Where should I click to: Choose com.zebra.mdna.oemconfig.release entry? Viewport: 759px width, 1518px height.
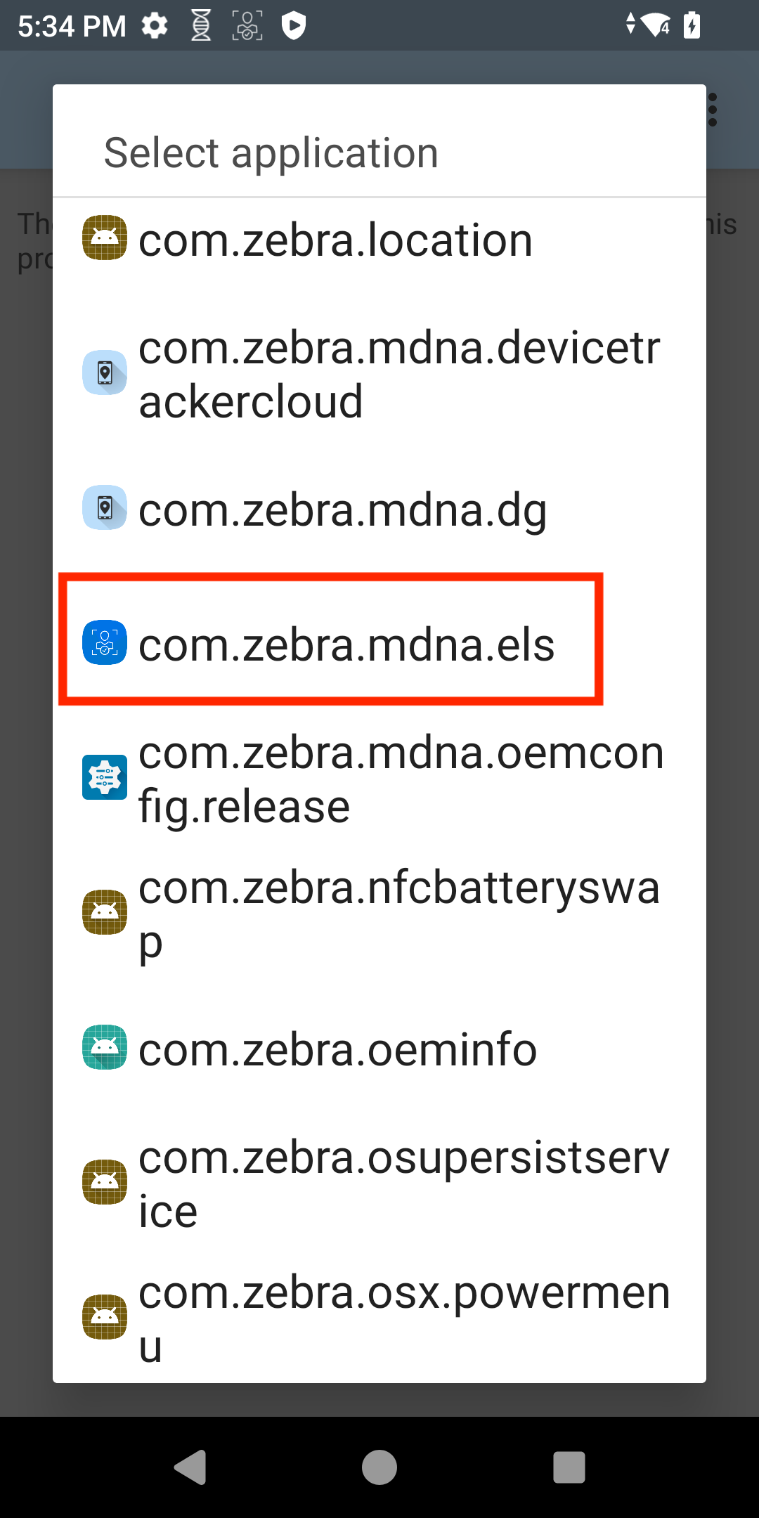(401, 779)
